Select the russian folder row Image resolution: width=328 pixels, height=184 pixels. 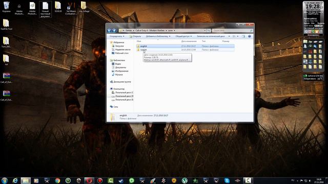(x=185, y=50)
